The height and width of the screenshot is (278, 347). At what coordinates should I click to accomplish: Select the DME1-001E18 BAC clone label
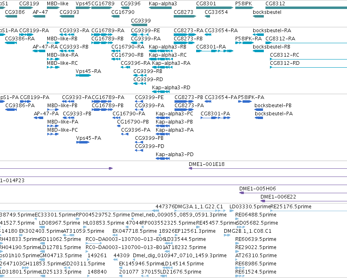pyautogui.click(x=206, y=164)
